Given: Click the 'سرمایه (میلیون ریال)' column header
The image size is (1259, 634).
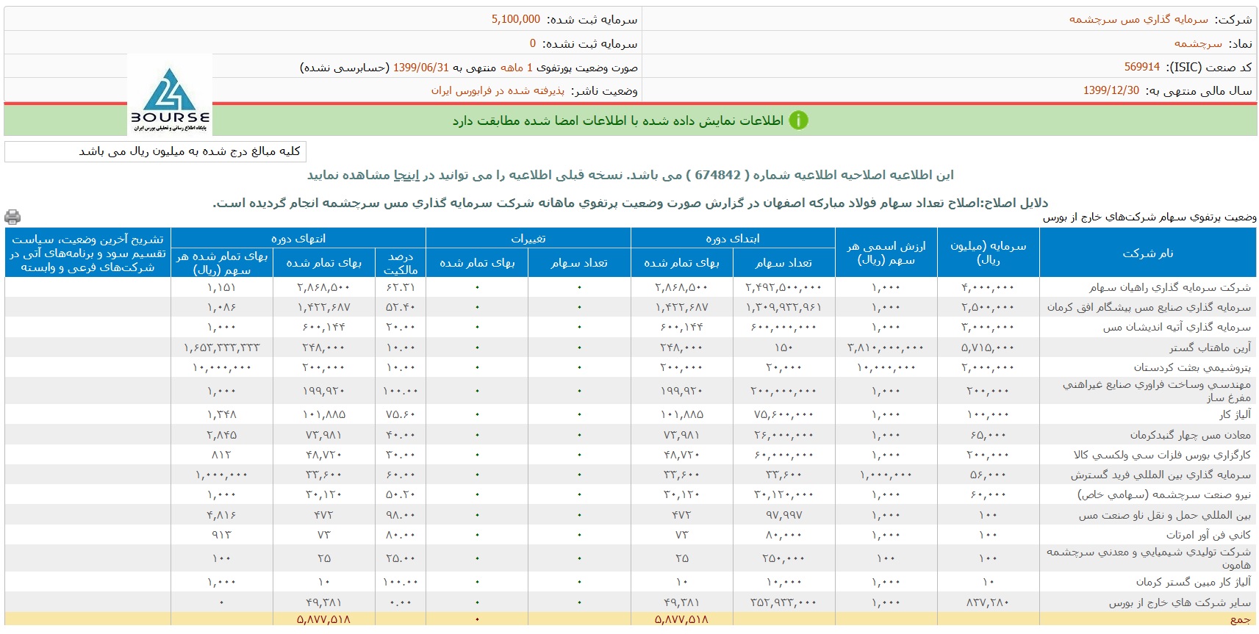Looking at the screenshot, I should click(988, 253).
